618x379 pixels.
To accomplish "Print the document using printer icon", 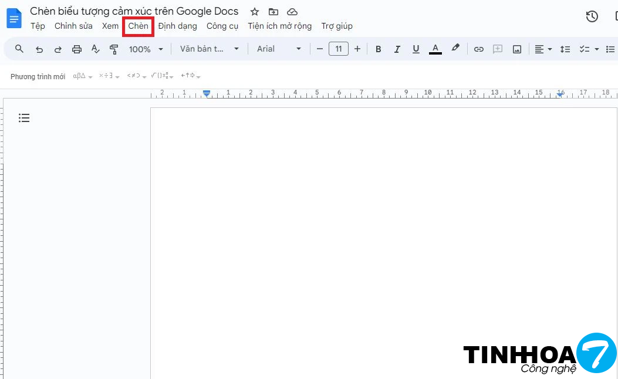I will pos(77,49).
